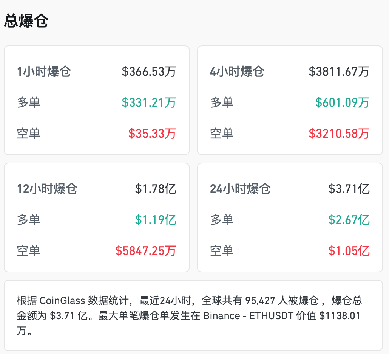Click the 1-hour total $366.53万
This screenshot has height=354, width=389.
[149, 71]
